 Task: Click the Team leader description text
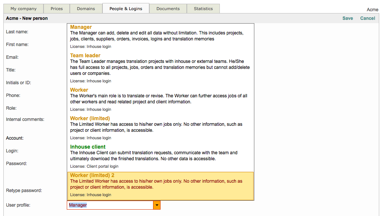(x=160, y=67)
